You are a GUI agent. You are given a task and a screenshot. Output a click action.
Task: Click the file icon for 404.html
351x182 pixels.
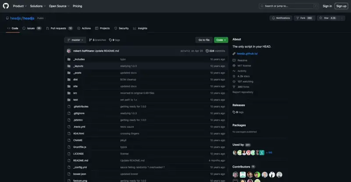pyautogui.click(x=69, y=133)
